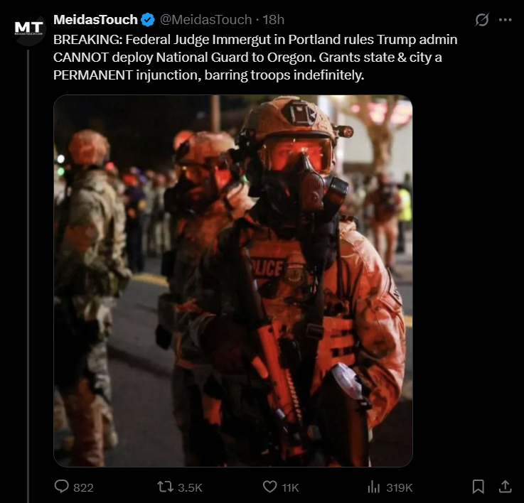The image size is (524, 503).
Task: Like the post with 11K hearts
Action: click(269, 487)
